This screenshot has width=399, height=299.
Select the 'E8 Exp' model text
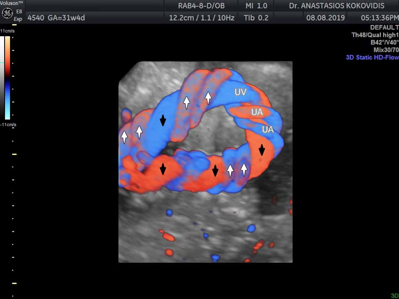coord(18,15)
